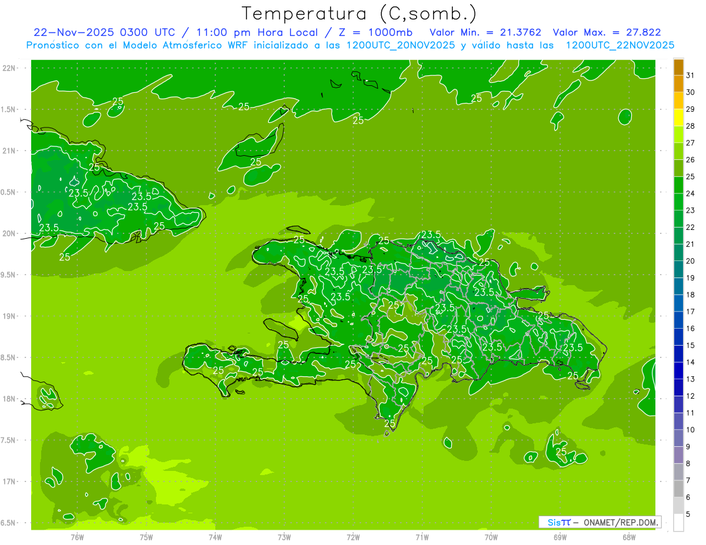
Task: Click the title "Temperatura (C,somb.)"
Action: pos(359,14)
